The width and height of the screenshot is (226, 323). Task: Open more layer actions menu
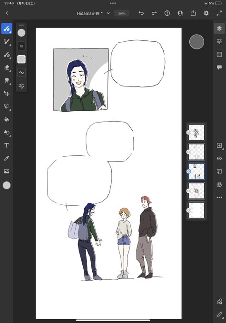tap(219, 197)
